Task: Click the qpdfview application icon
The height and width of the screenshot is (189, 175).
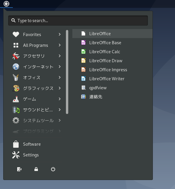Action: click(x=83, y=88)
